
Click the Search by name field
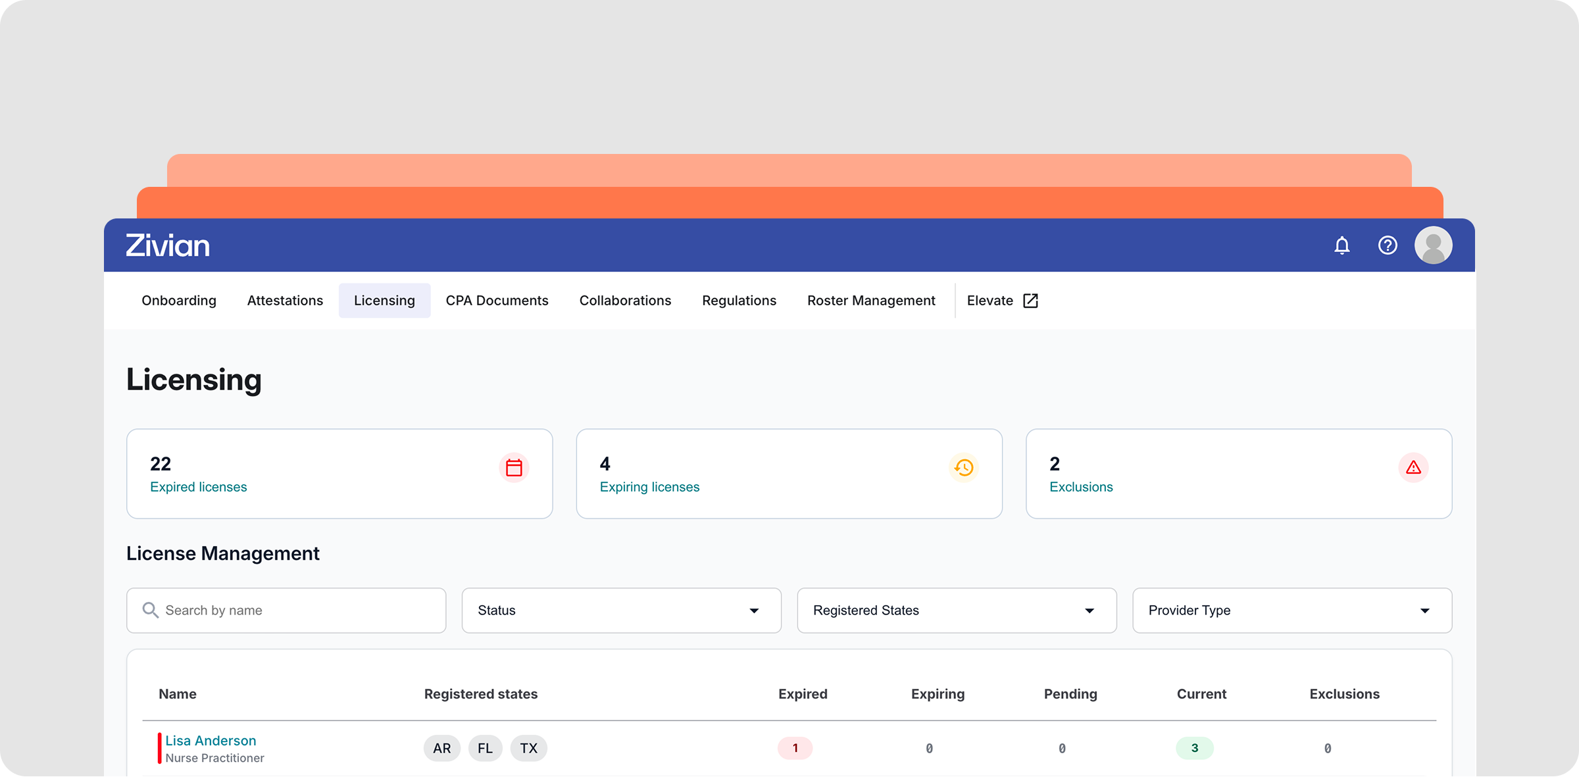[286, 611]
